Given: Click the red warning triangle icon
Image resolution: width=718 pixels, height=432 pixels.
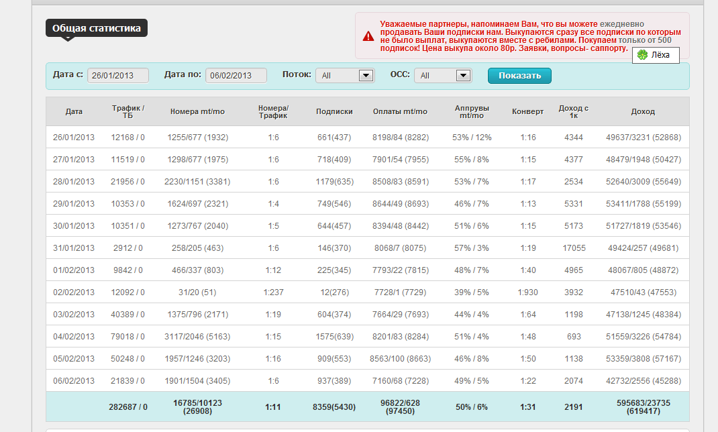Looking at the screenshot, I should [368, 36].
